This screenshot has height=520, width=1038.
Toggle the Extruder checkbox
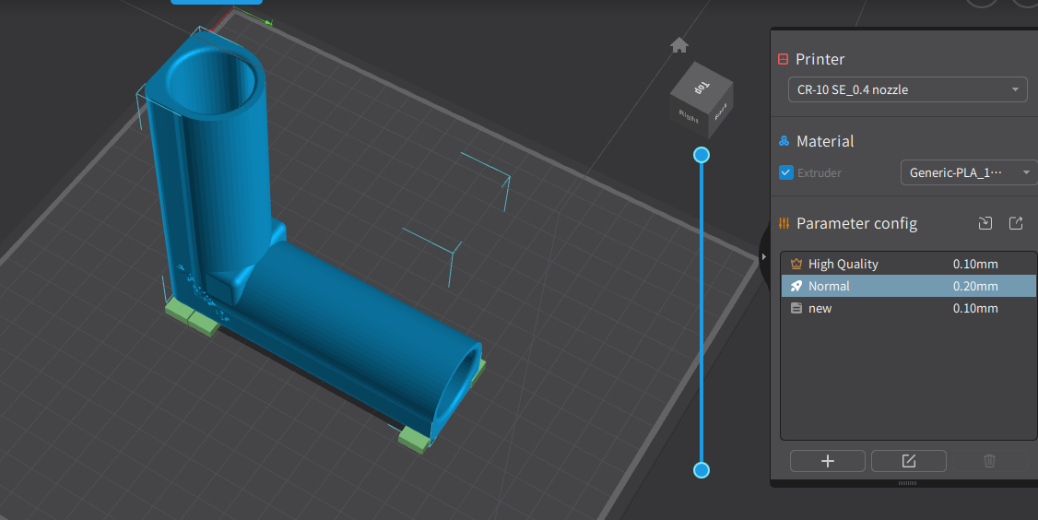pyautogui.click(x=786, y=172)
